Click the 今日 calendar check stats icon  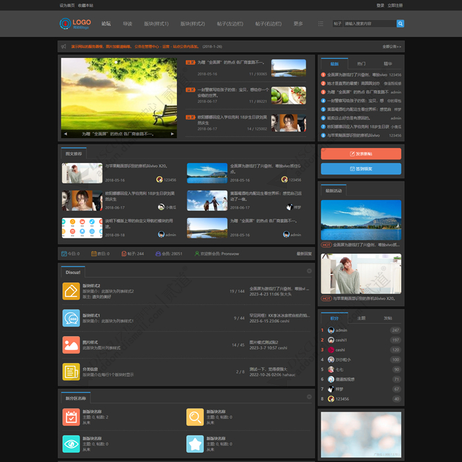[x=64, y=253]
